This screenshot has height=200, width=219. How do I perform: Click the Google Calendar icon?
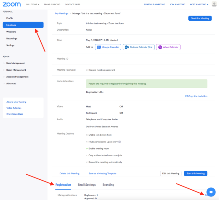click(99, 47)
